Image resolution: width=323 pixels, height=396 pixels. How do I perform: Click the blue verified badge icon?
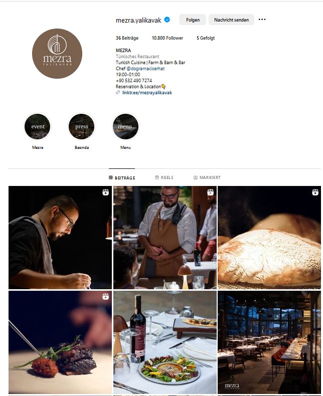[167, 20]
